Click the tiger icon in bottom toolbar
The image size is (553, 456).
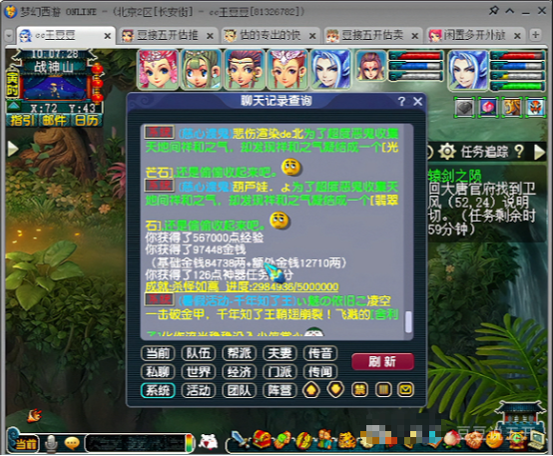pyautogui.click(x=347, y=440)
